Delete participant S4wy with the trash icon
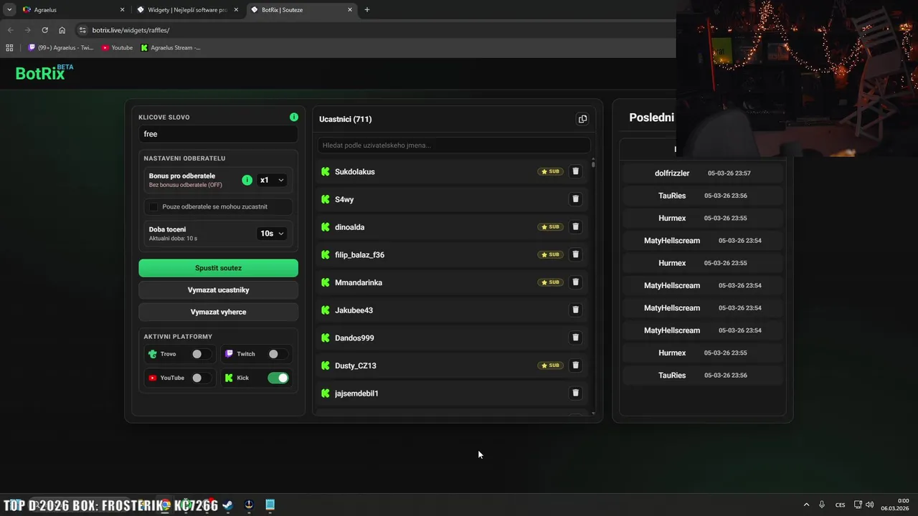The height and width of the screenshot is (516, 918). (x=575, y=199)
